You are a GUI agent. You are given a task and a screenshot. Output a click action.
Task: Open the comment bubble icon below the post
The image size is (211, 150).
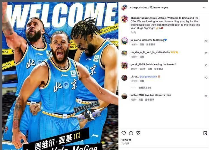[131, 133]
